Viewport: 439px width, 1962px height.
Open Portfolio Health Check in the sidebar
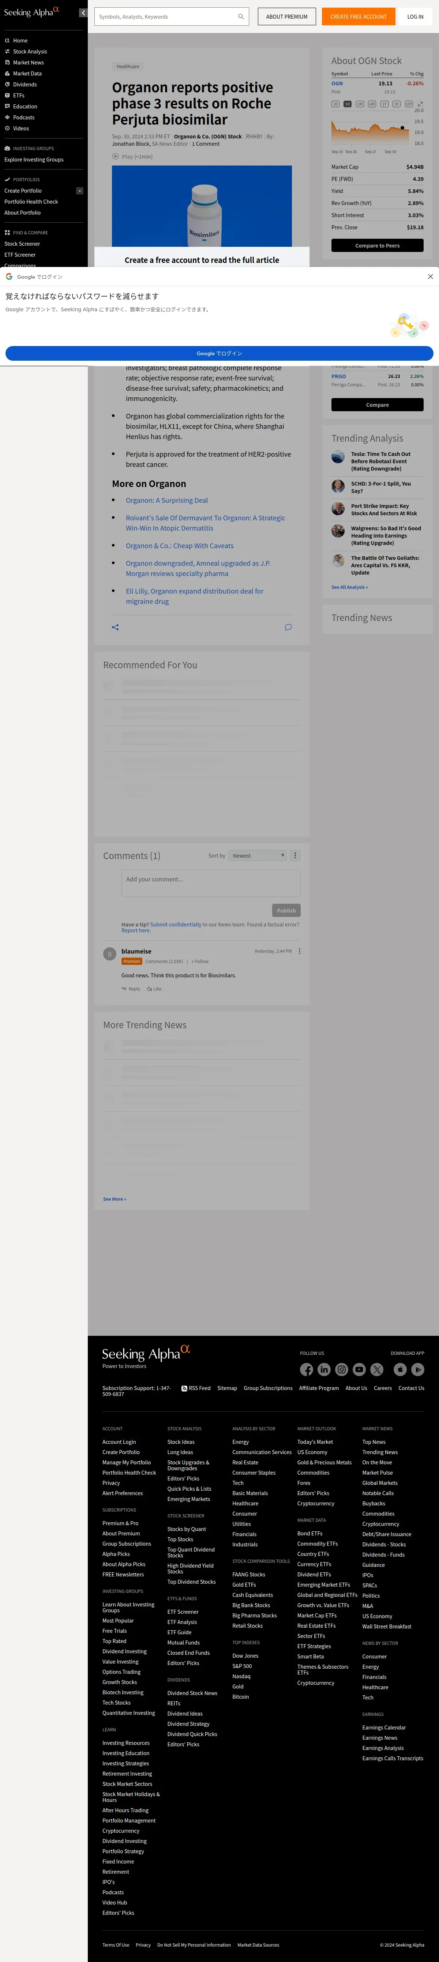[x=31, y=202]
